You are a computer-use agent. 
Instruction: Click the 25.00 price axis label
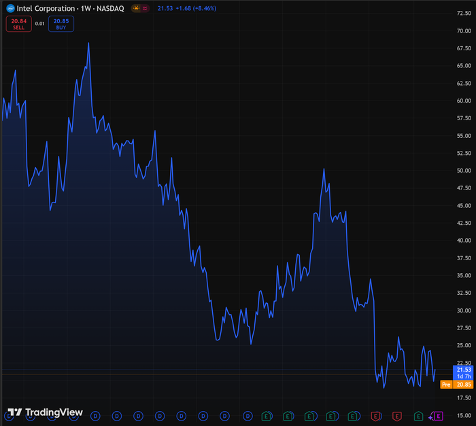pos(464,345)
